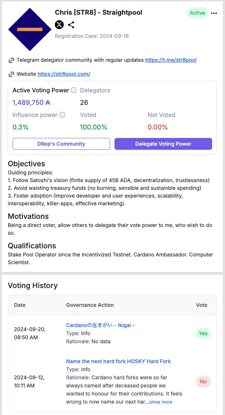Image resolution: width=225 pixels, height=415 pixels.
Task: Open the three-dot more options menu
Action: pos(214,13)
